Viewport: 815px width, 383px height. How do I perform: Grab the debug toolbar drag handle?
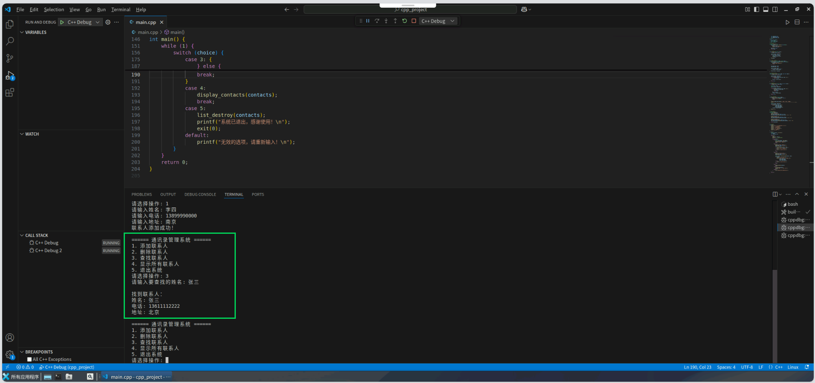pyautogui.click(x=361, y=21)
